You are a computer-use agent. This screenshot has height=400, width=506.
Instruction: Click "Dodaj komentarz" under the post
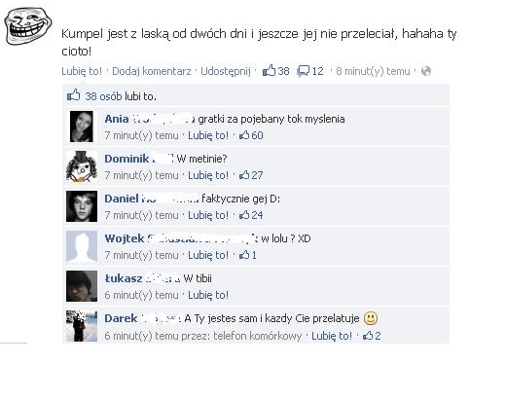point(152,71)
